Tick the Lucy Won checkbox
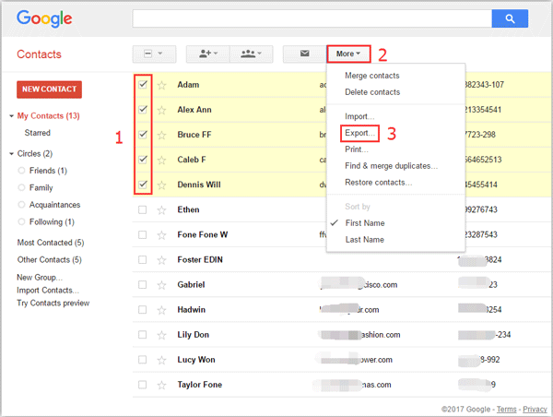553x417 pixels. 142,359
